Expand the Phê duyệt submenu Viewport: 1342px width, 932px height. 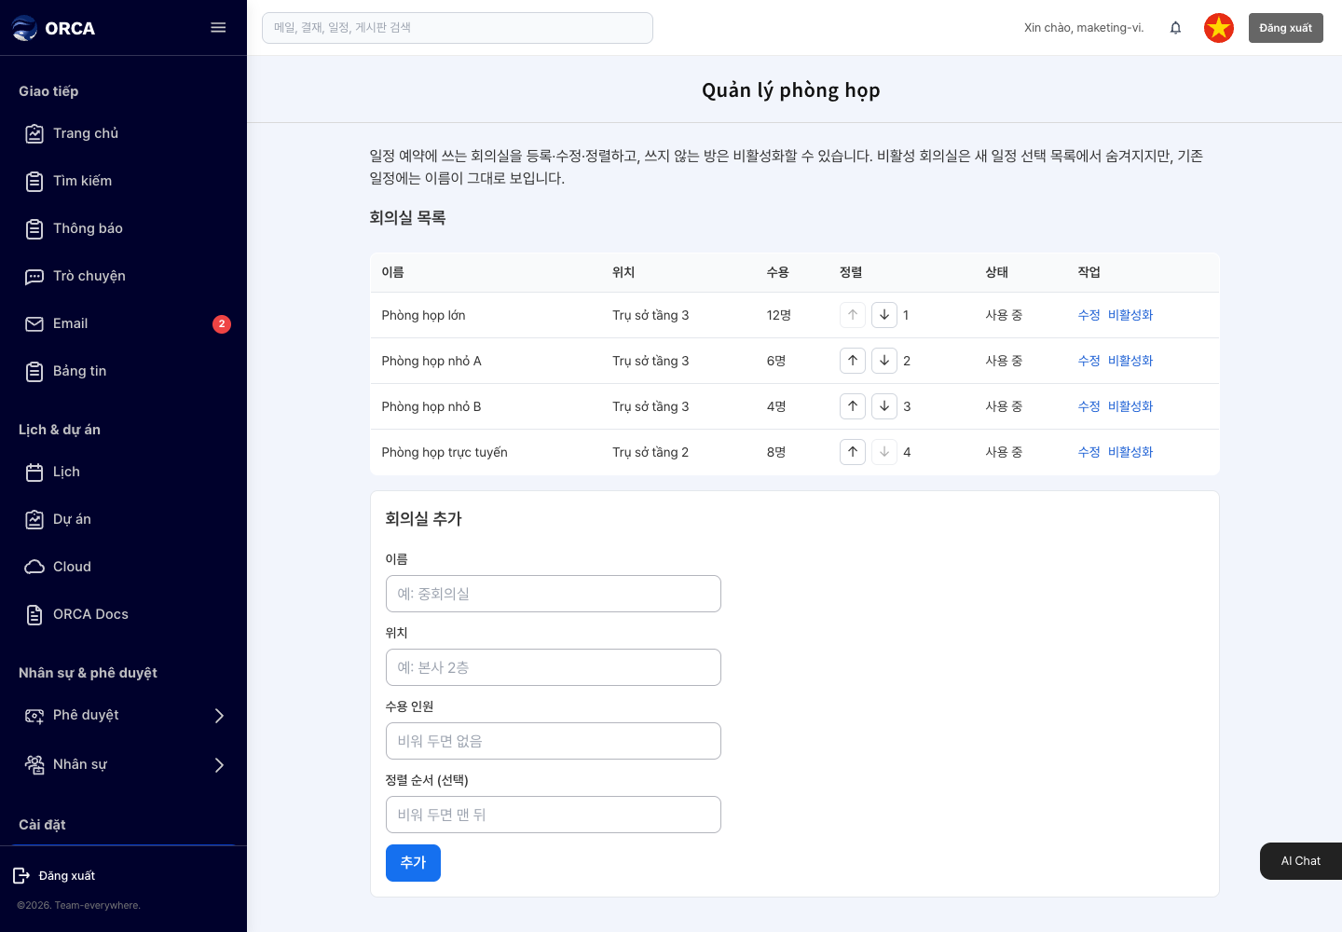pyautogui.click(x=220, y=716)
